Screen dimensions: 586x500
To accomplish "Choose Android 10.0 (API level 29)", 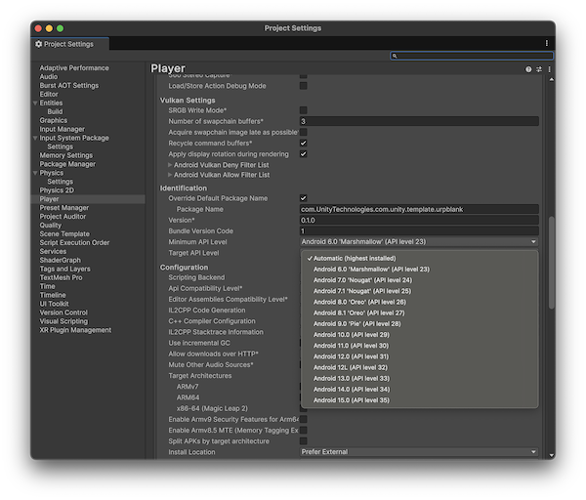I will click(351, 334).
